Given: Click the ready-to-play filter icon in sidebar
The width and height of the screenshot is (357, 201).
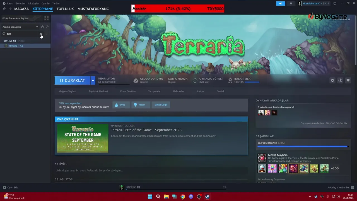Looking at the screenshot, I should [x=47, y=27].
